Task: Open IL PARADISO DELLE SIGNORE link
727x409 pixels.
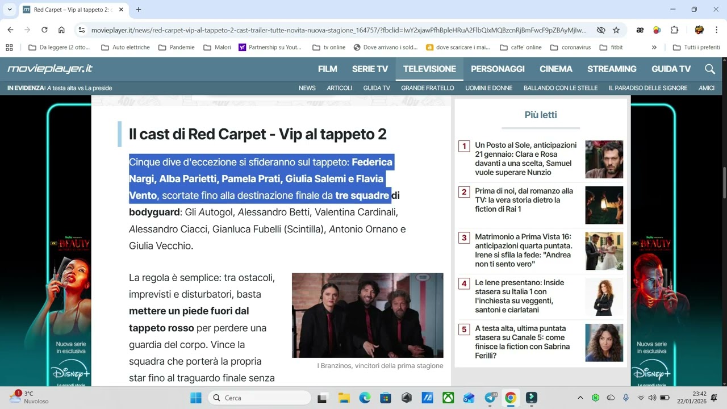Action: point(648,88)
